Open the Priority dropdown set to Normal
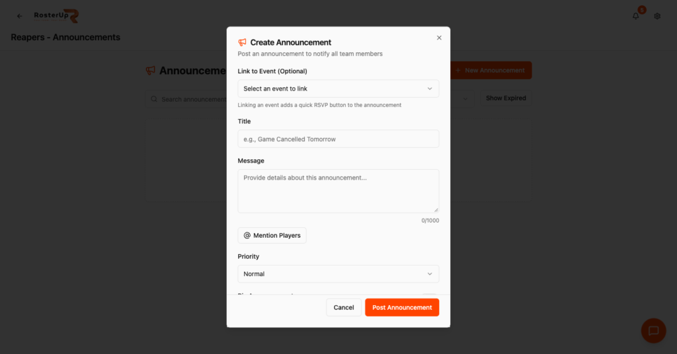 tap(338, 274)
